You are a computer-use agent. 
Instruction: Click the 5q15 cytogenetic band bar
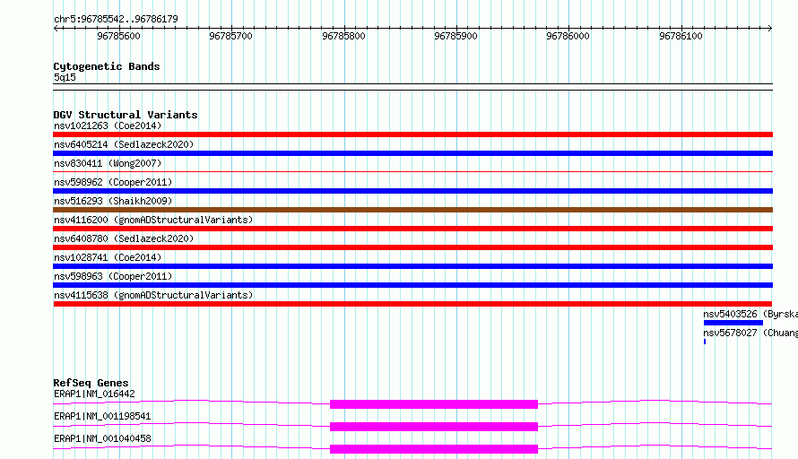pyautogui.click(x=412, y=87)
